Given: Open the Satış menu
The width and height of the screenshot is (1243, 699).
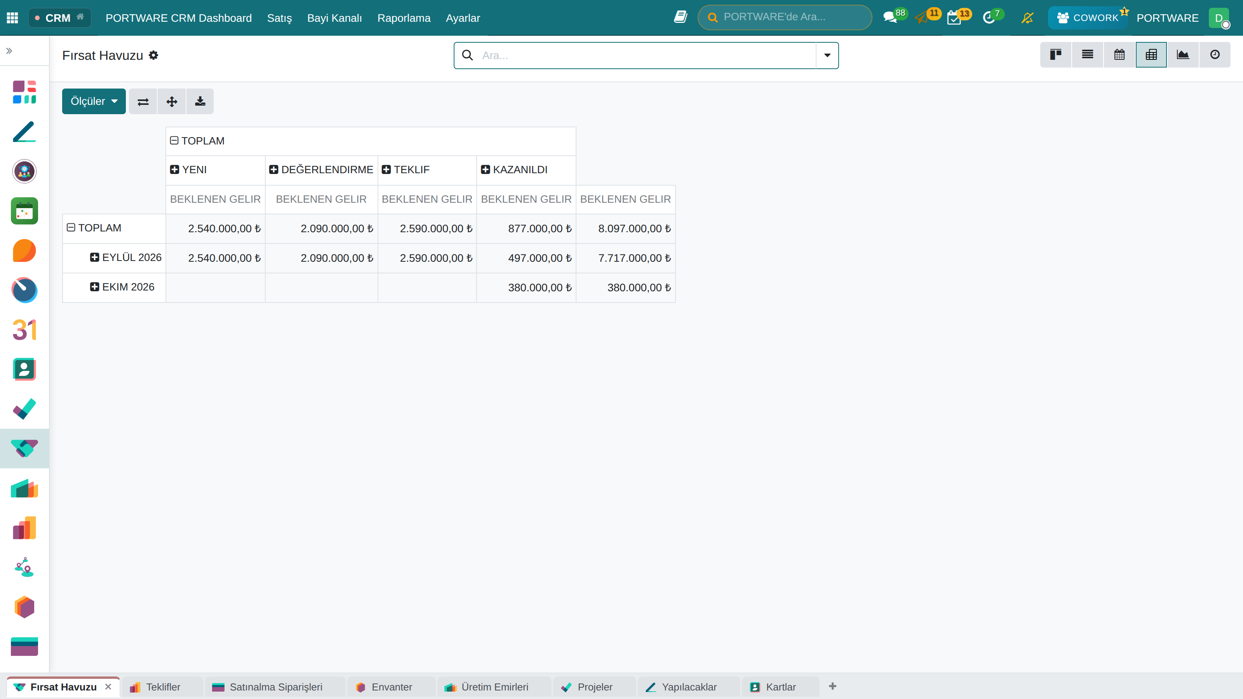Looking at the screenshot, I should pyautogui.click(x=279, y=18).
